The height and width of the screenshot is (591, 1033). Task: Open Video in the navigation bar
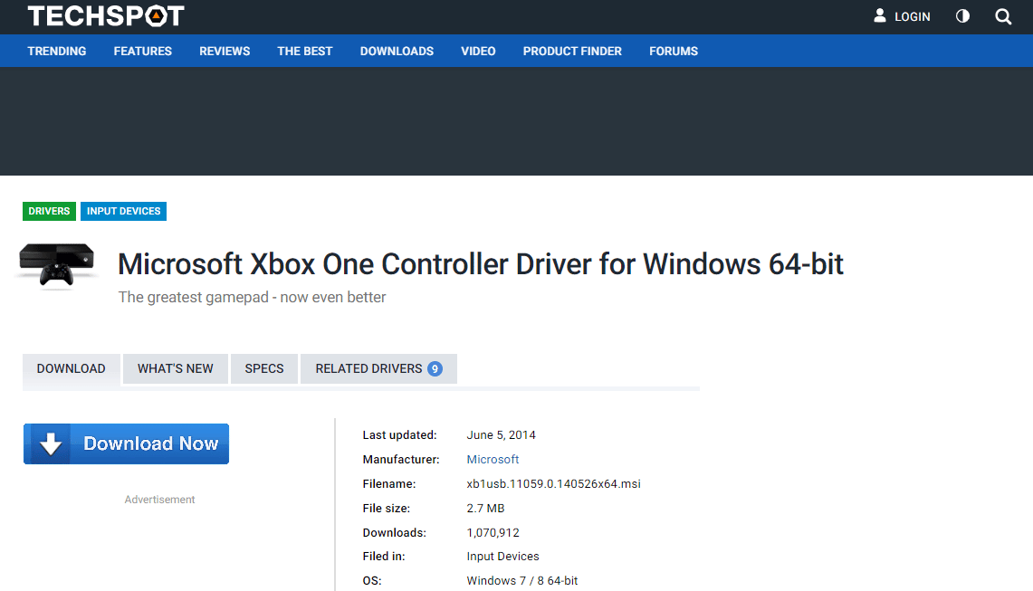(x=478, y=52)
